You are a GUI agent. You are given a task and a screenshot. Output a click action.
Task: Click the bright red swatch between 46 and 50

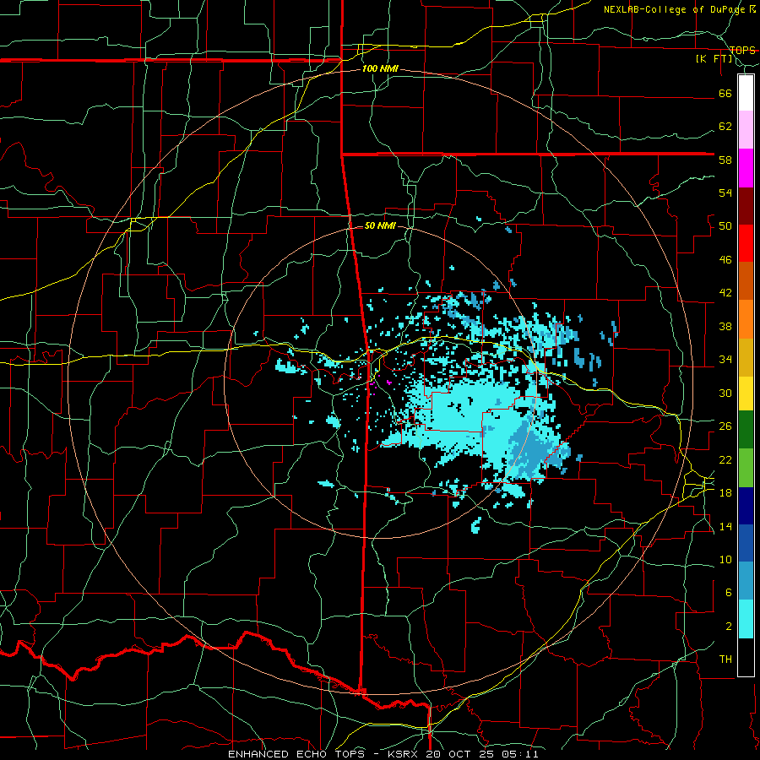pos(746,243)
